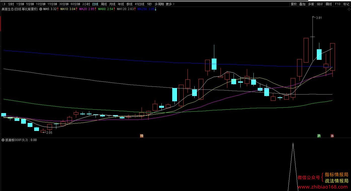Open the dropdown arrow beside 美丽生态 title
Image resolution: width=351 pixels, height=191 pixels.
click(41, 9)
